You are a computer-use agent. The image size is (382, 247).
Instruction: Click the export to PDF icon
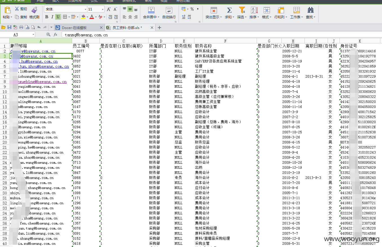point(15,27)
